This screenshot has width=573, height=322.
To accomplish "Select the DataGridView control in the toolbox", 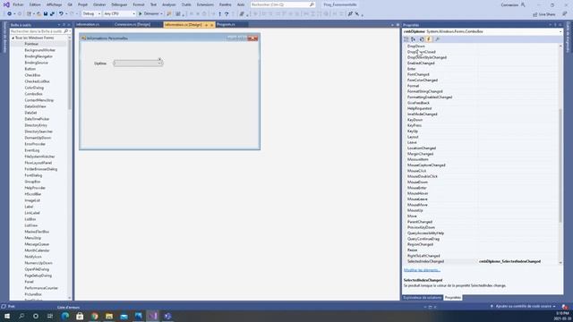I will [36, 106].
